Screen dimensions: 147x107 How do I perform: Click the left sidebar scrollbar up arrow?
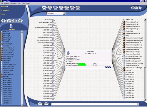click(x=22, y=32)
